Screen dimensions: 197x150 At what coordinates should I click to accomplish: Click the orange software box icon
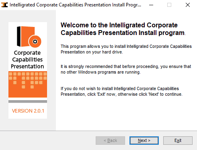tap(29, 37)
